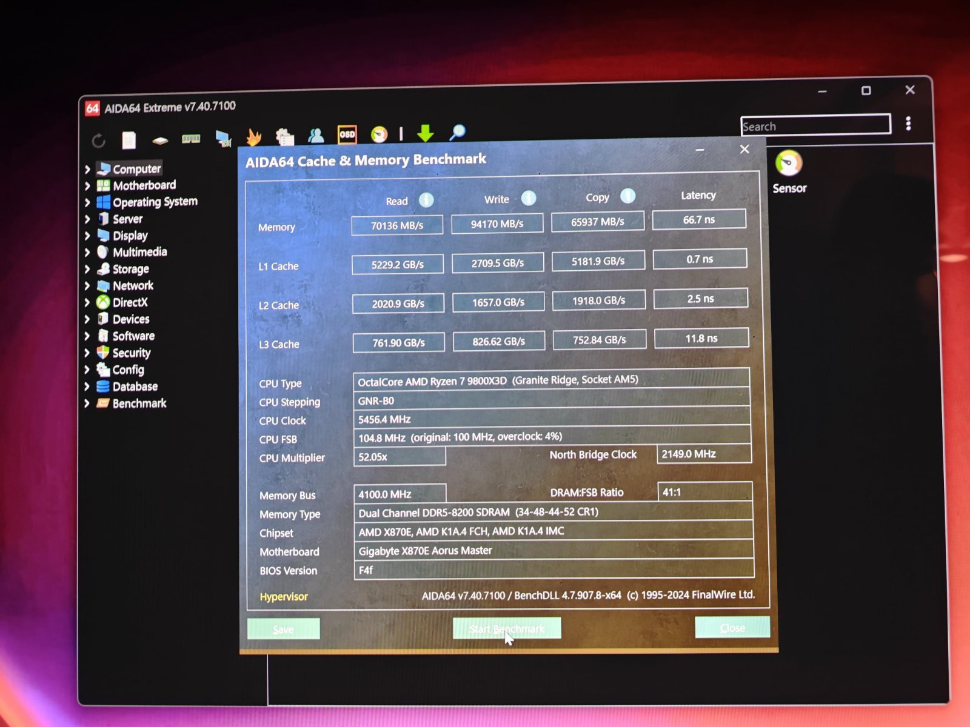Click CPU Clock value 5456.4 MHz
The height and width of the screenshot is (727, 970).
[552, 419]
